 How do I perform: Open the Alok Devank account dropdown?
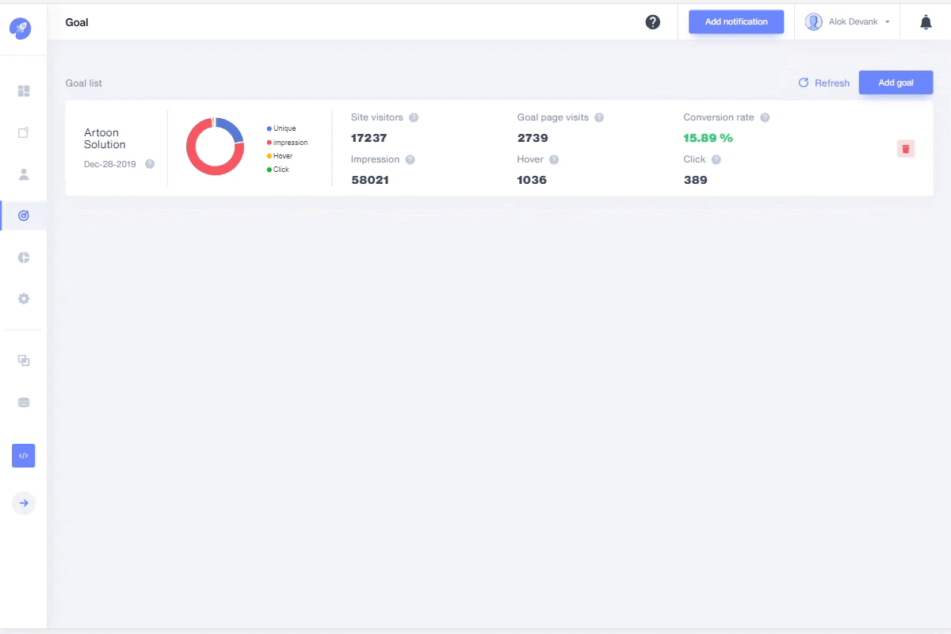click(847, 22)
